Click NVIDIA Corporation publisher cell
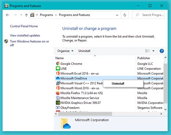171x135 pixels. pyautogui.click(x=150, y=103)
